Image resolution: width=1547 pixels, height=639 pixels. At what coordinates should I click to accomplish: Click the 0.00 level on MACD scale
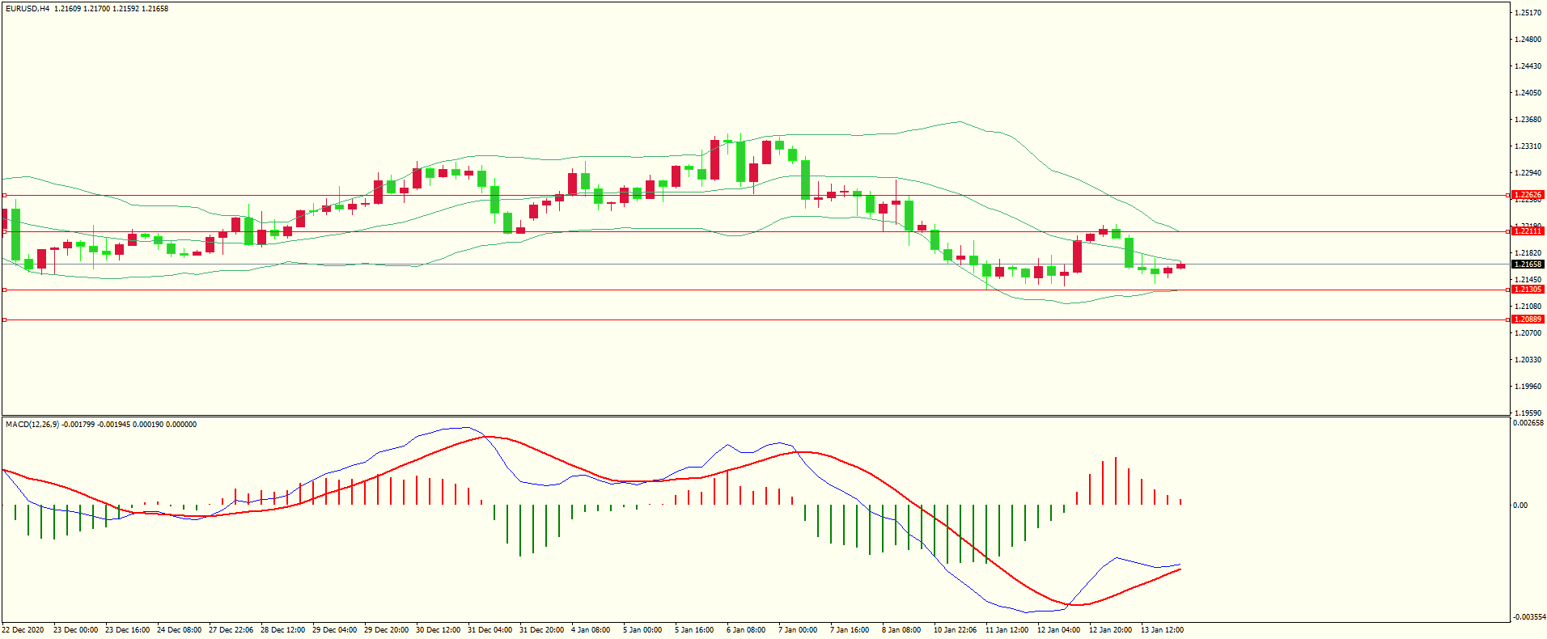click(x=1520, y=506)
